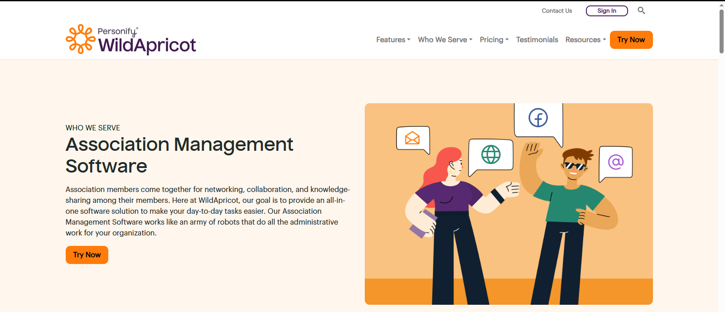
Task: Click the Association Management Software heading
Action: (179, 155)
